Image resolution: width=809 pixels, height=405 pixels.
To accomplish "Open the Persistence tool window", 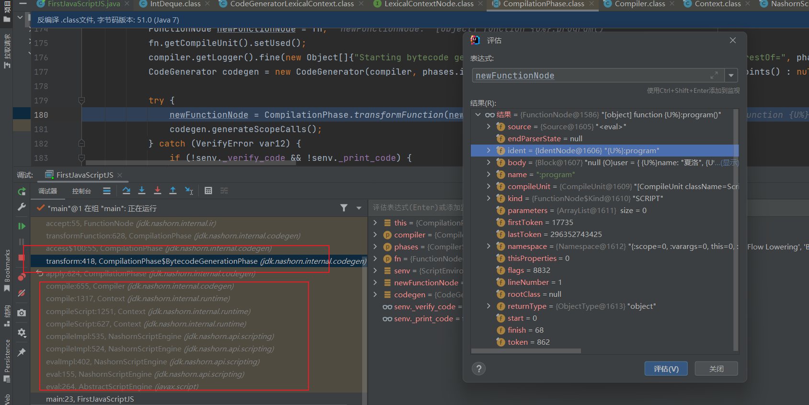I will click(7, 360).
